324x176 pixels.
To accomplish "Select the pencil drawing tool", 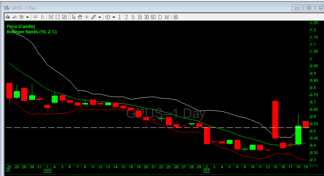I will click(x=93, y=17).
